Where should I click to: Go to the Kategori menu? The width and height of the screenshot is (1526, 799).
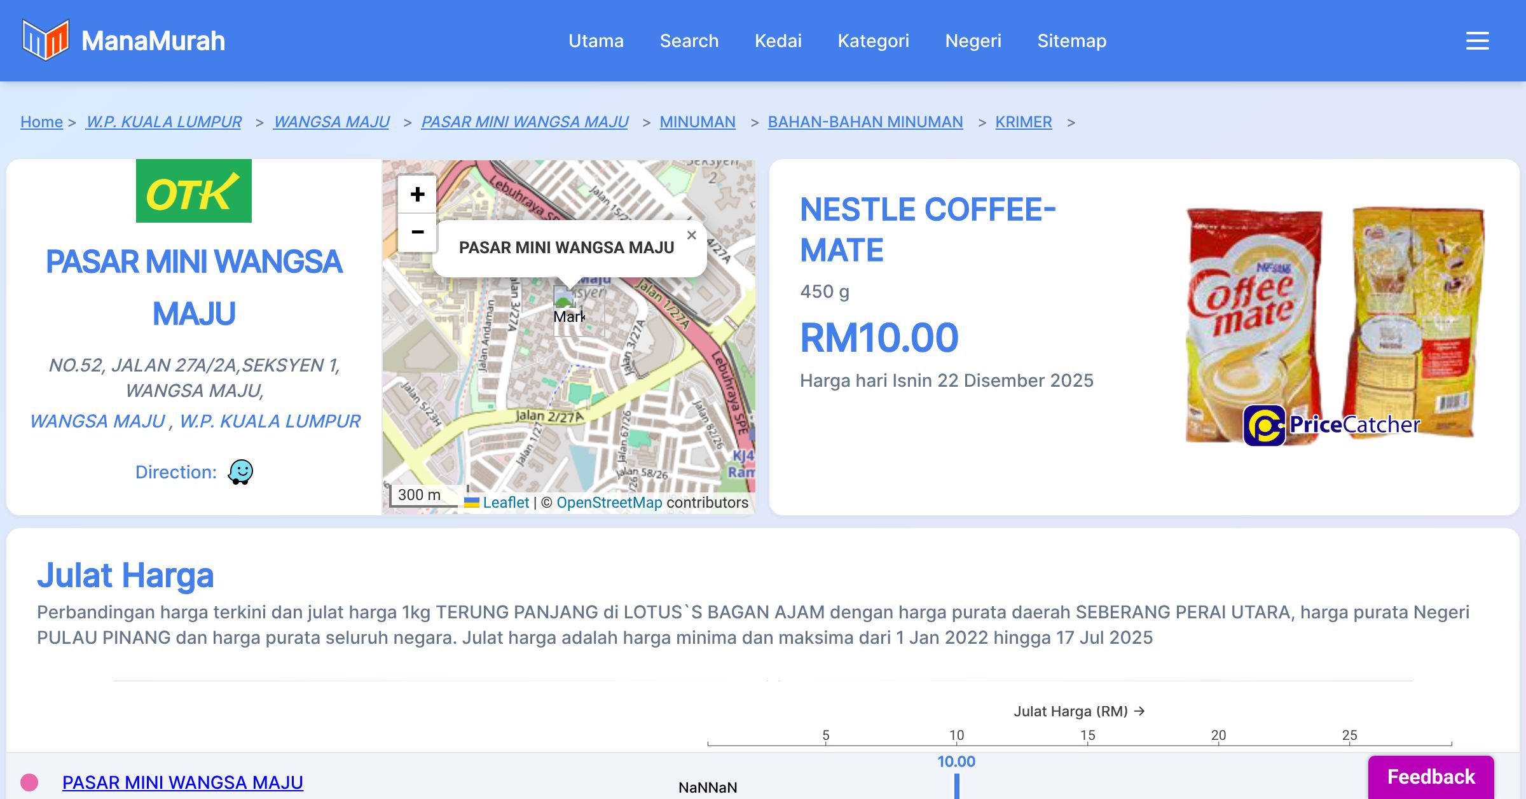point(873,41)
